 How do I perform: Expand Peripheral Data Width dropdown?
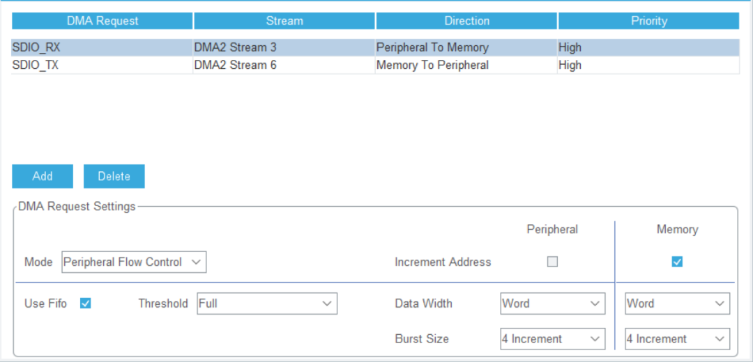point(551,304)
